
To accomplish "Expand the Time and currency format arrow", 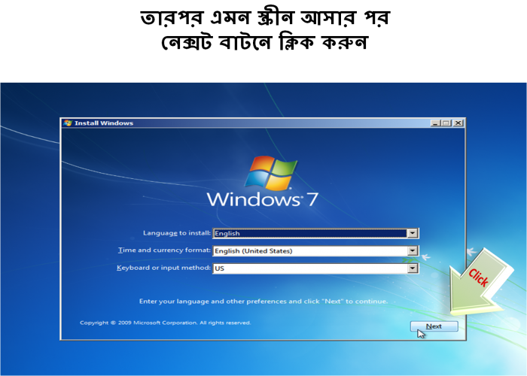I will [413, 250].
